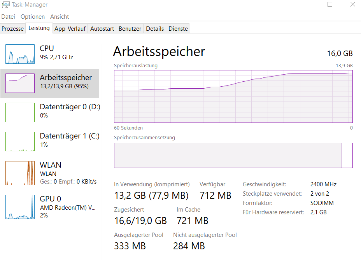Open the Datei menu
The height and width of the screenshot is (261, 361).
click(x=8, y=17)
